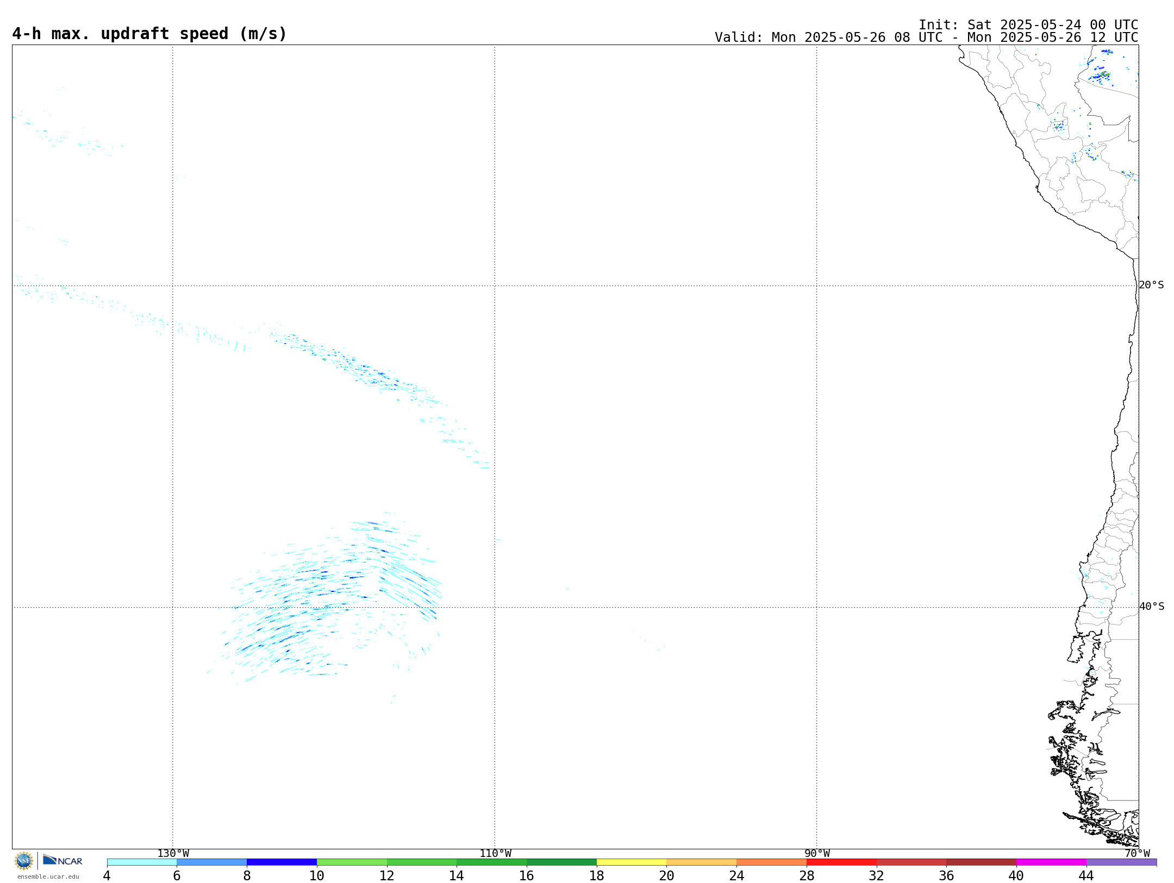Select the Valid time range text
1174x883 pixels.
927,37
